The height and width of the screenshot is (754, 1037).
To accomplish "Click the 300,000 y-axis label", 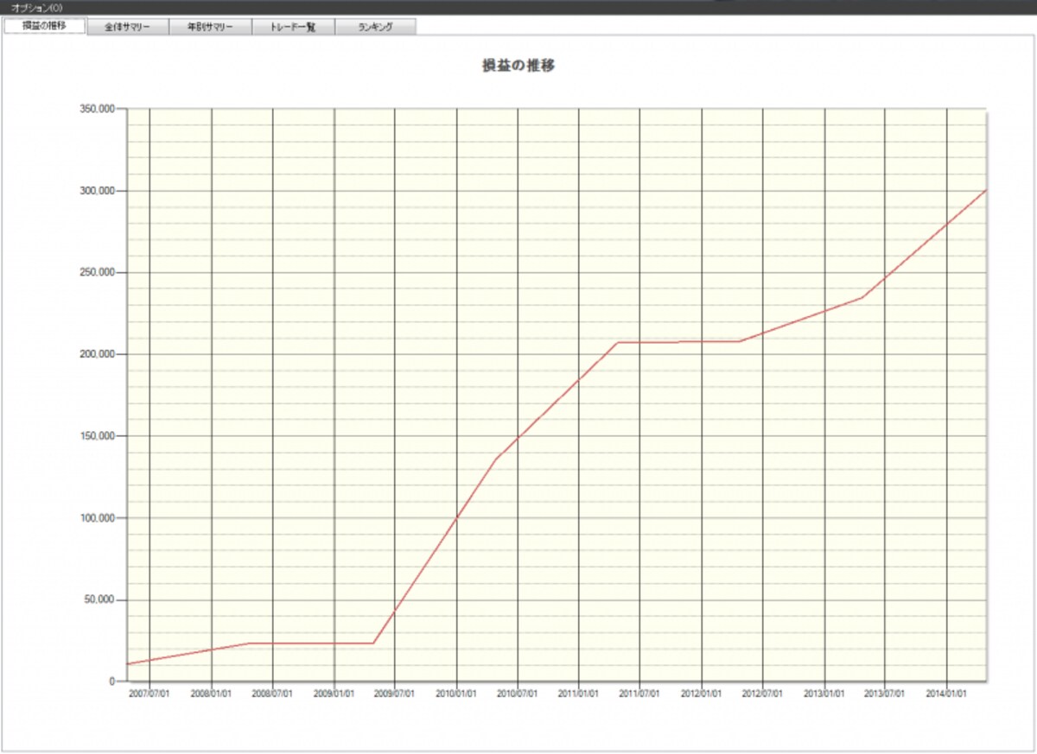I will (96, 190).
